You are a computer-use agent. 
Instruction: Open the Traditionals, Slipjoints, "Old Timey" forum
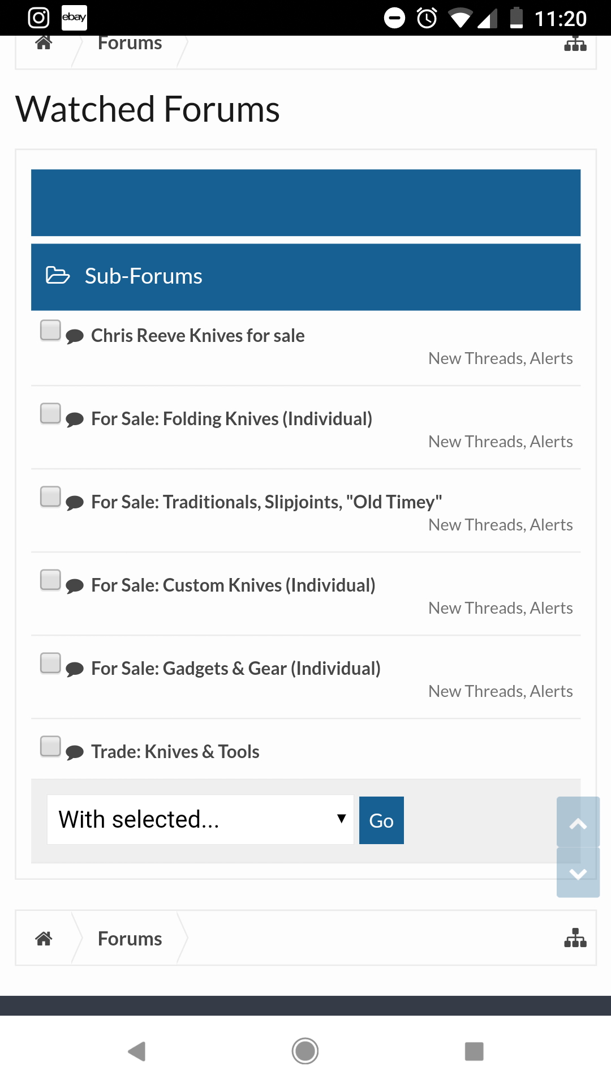(x=266, y=502)
